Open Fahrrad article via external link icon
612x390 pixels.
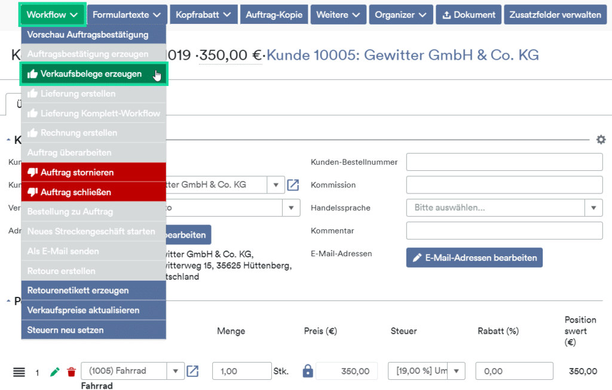coord(192,371)
